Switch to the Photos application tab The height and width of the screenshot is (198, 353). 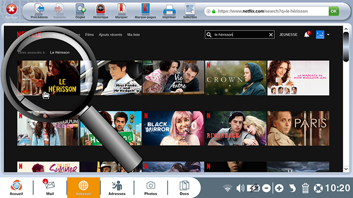pos(150,188)
